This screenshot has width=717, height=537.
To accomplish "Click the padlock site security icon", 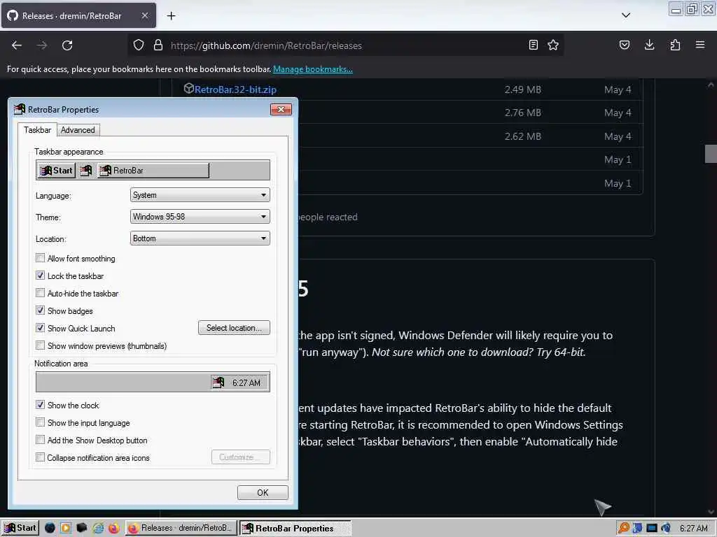I will 158,45.
